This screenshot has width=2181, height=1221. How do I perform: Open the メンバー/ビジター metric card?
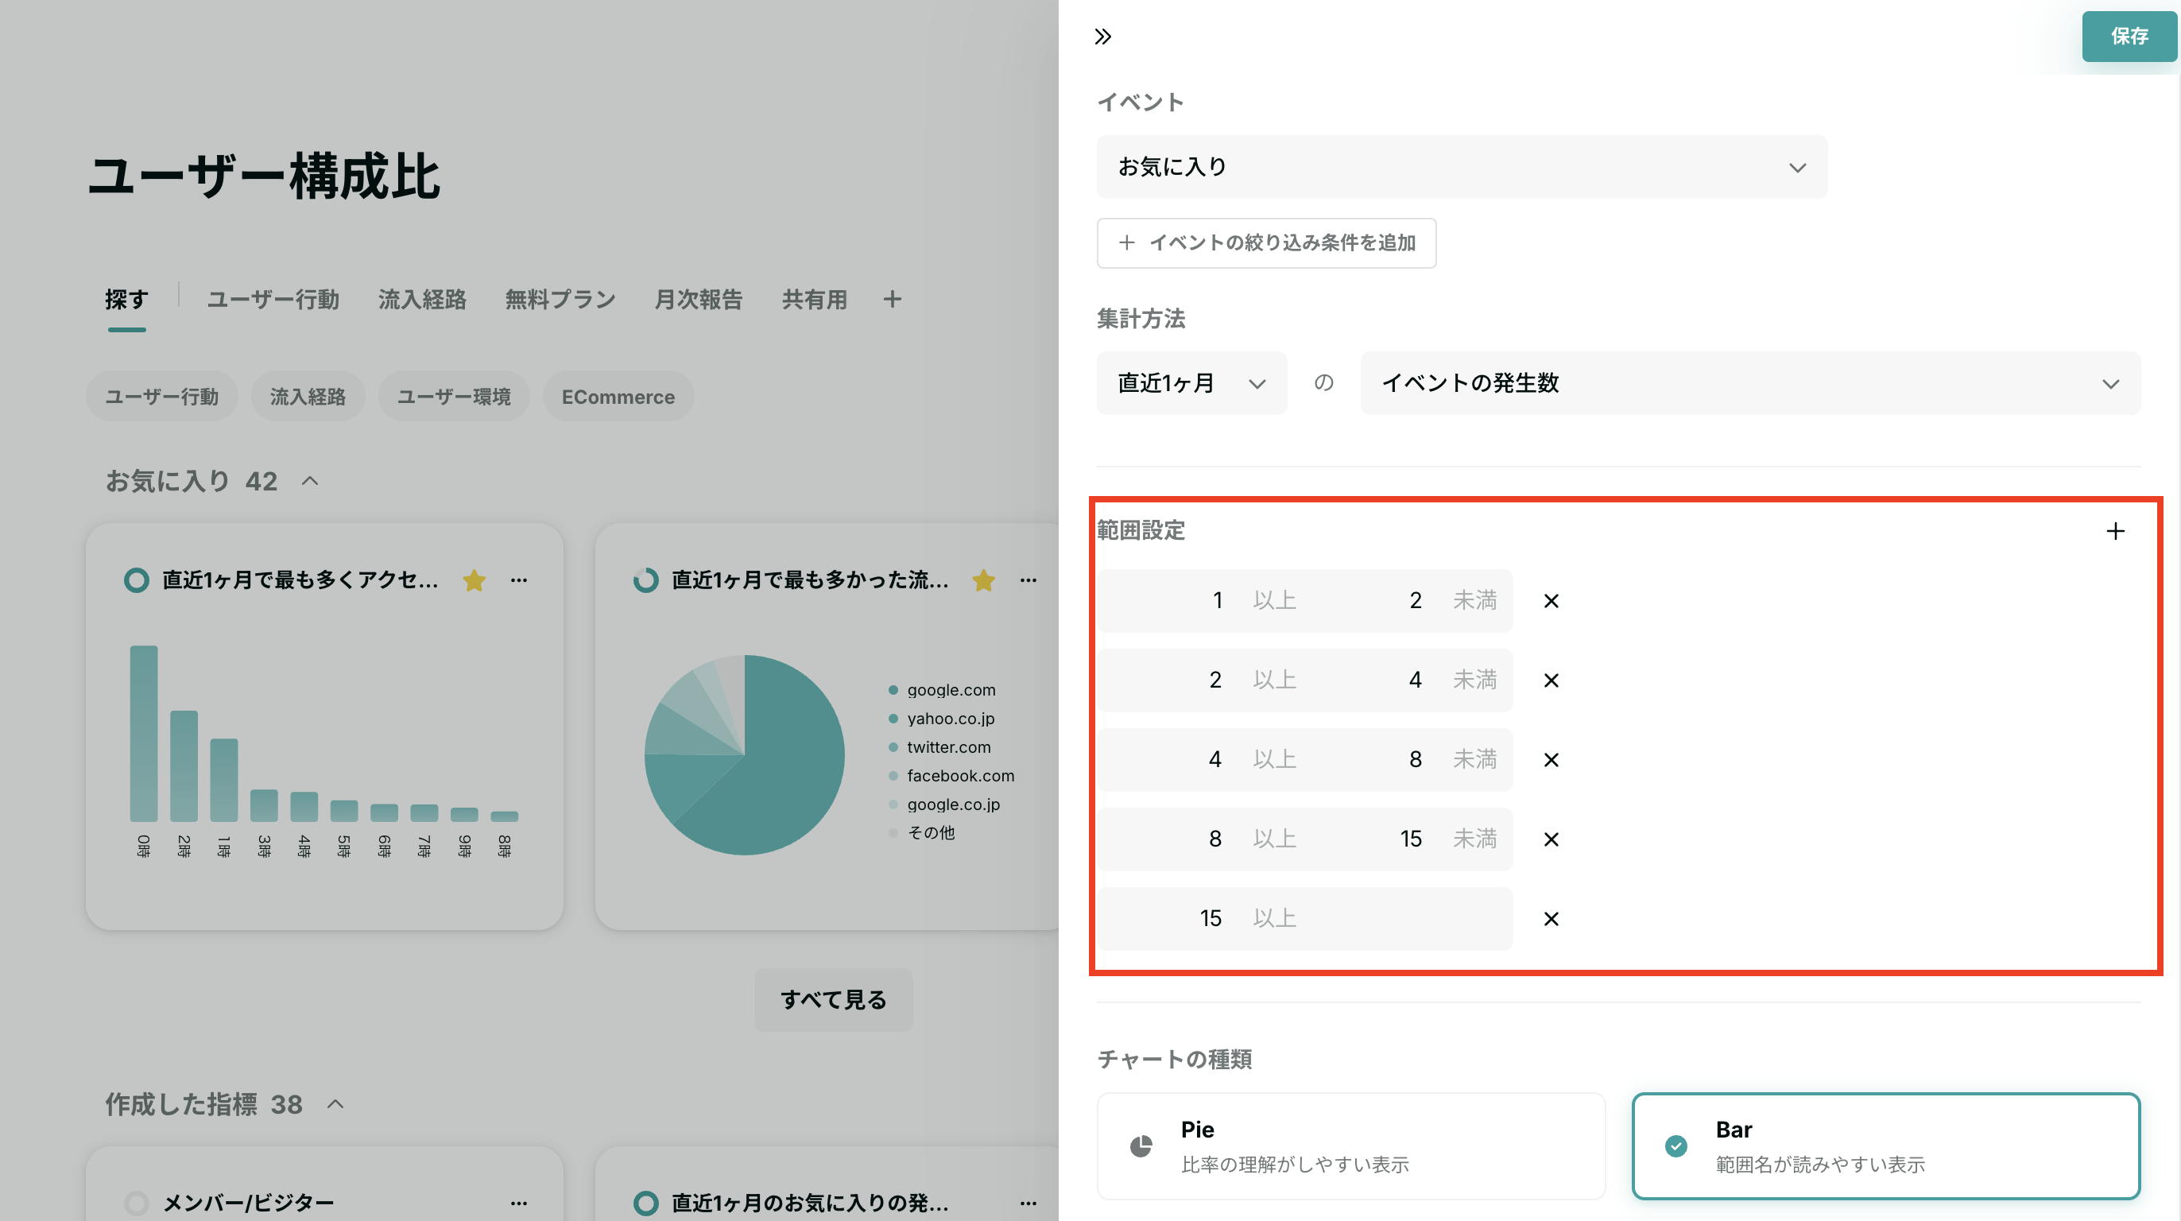(324, 1184)
